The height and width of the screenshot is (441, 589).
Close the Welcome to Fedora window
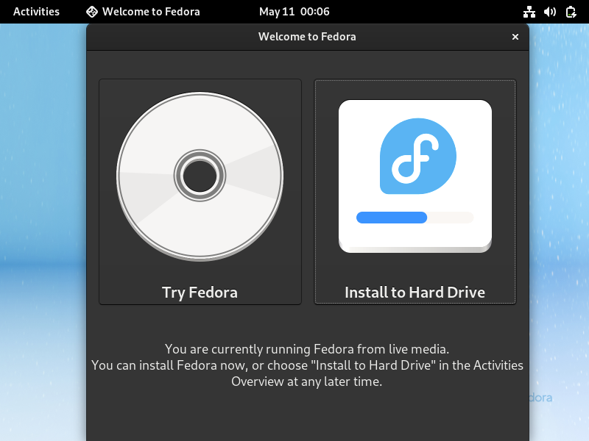coord(515,37)
